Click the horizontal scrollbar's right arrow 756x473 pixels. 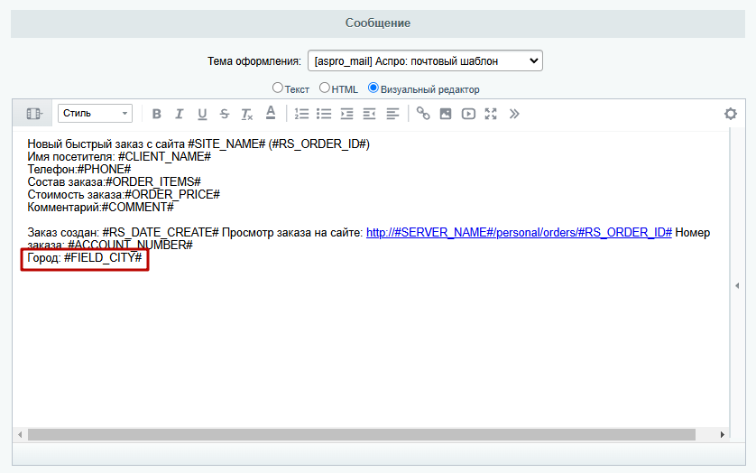(723, 434)
